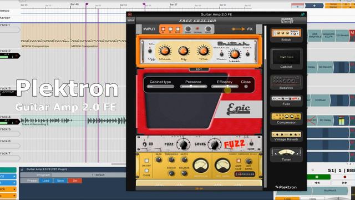Click the British amp Drive knob

165,51
